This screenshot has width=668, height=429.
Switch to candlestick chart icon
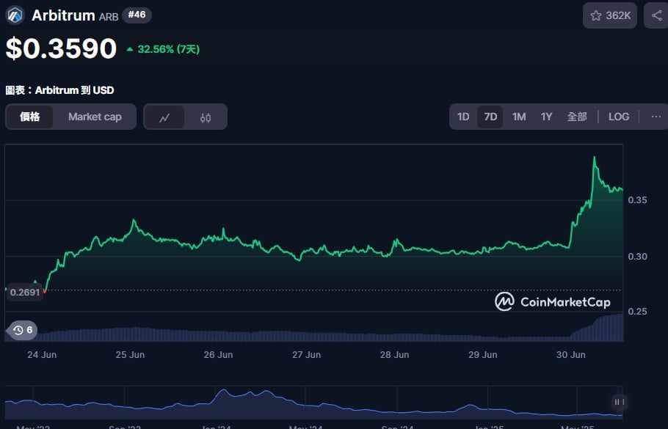point(206,117)
